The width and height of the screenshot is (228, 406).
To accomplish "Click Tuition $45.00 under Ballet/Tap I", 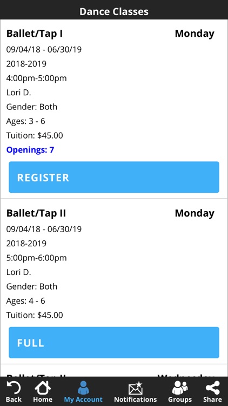I will click(35, 135).
